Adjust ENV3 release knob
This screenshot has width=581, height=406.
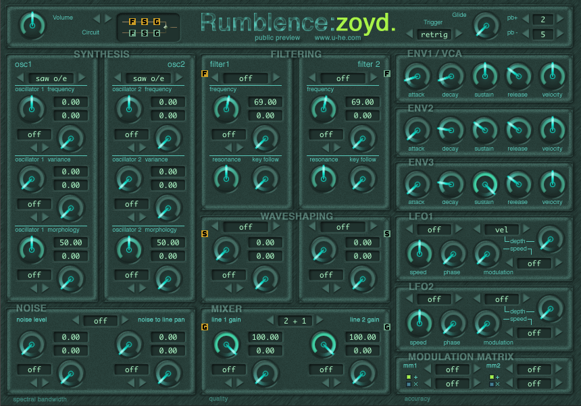pyautogui.click(x=519, y=184)
